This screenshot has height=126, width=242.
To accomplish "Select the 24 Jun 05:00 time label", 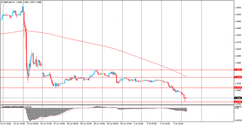I will [x=32, y=124].
